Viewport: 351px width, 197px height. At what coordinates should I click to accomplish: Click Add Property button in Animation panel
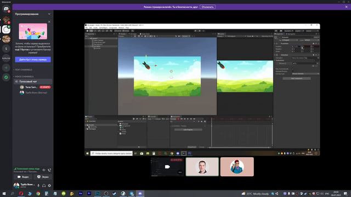pyautogui.click(x=188, y=130)
